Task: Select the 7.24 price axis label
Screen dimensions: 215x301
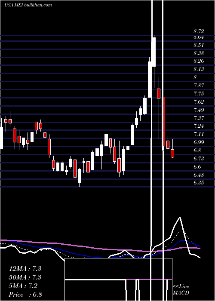Action: click(199, 126)
